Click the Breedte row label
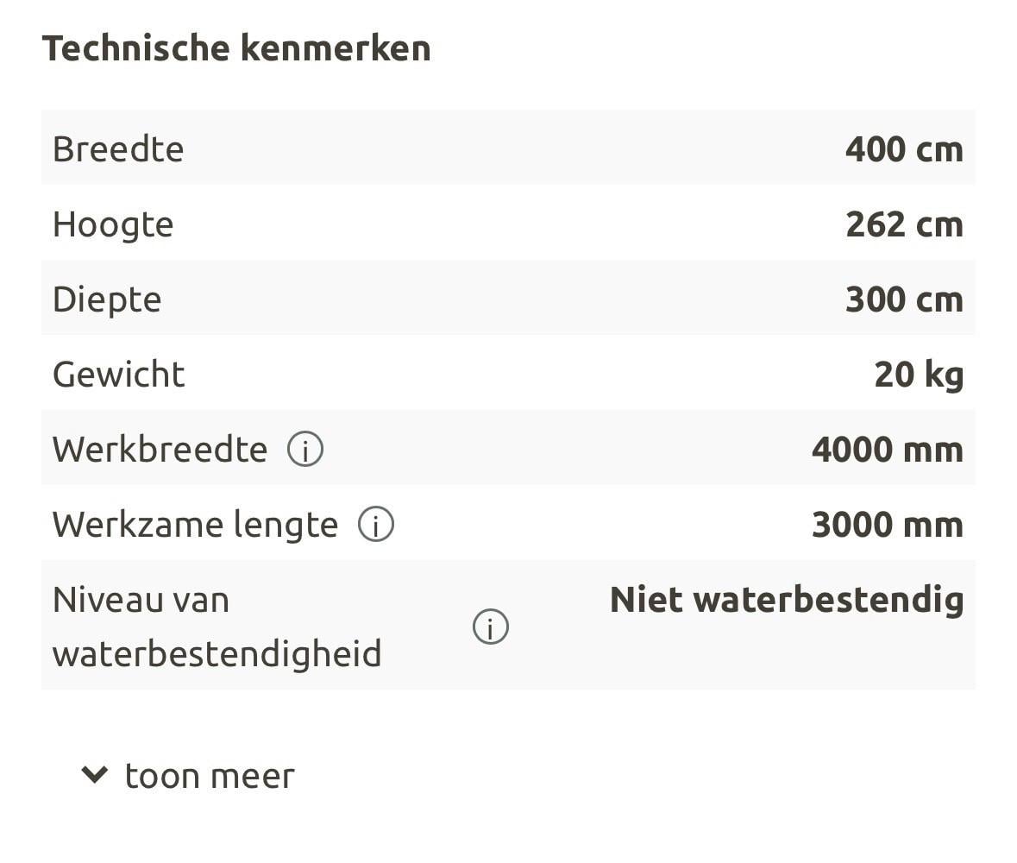The image size is (1017, 863). coord(118,149)
